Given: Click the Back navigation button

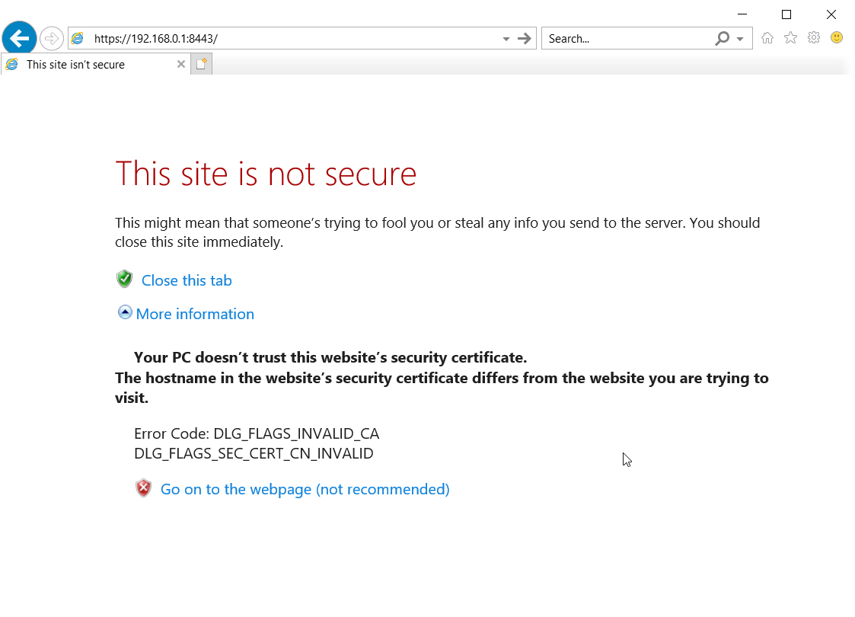Looking at the screenshot, I should tap(19, 38).
